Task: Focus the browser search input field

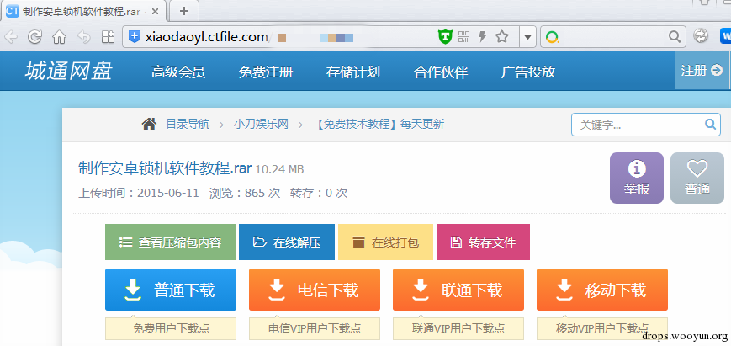Action: pos(613,37)
